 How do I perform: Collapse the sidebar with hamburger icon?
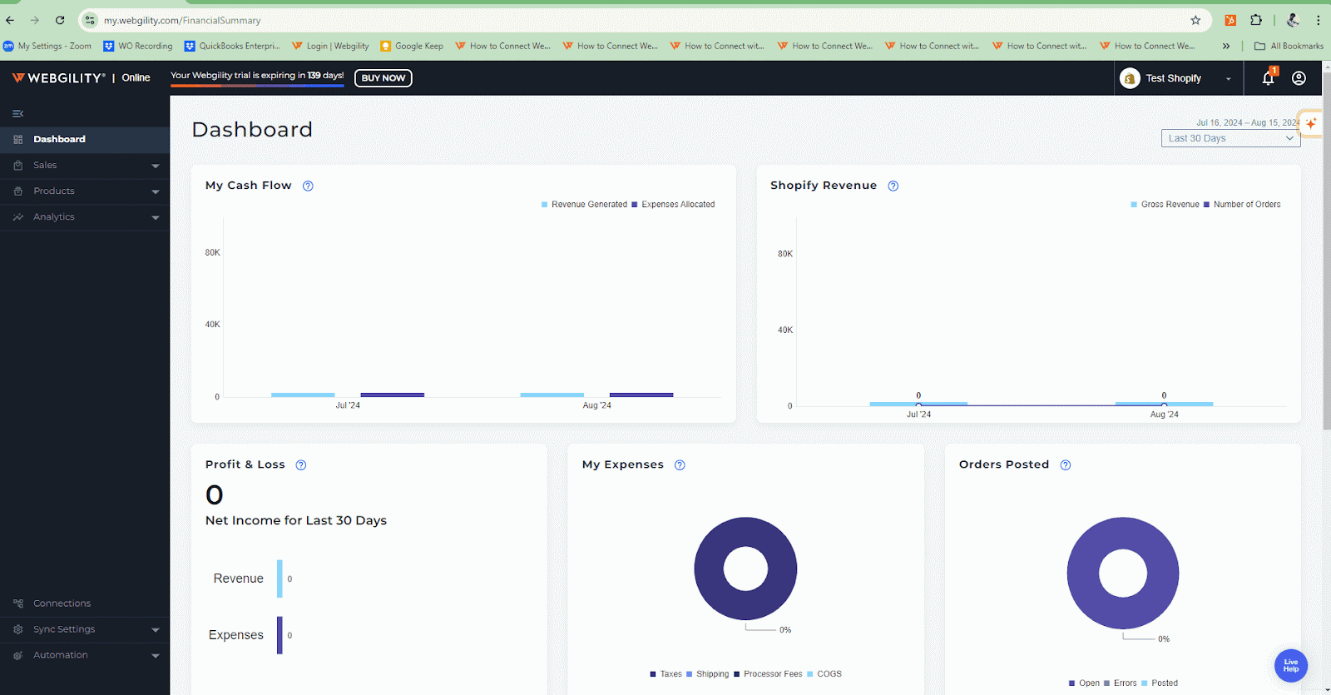pyautogui.click(x=17, y=113)
